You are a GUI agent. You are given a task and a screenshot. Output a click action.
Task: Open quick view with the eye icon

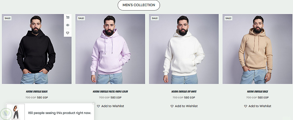pos(68,25)
